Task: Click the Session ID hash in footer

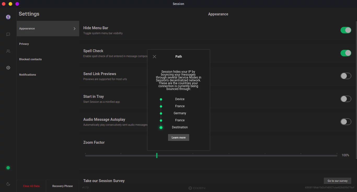Action: tap(330, 188)
